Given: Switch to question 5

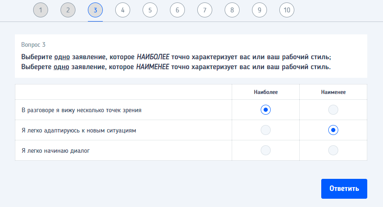Looking at the screenshot, I should click(x=150, y=10).
